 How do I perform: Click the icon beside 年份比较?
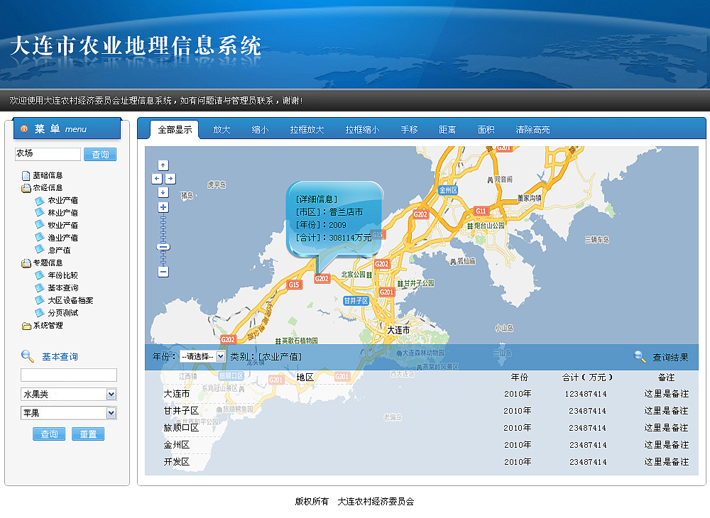[40, 275]
